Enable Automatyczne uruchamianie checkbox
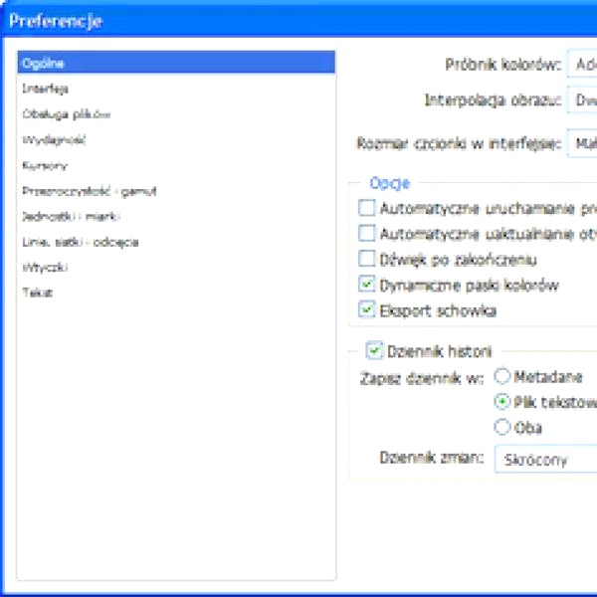This screenshot has width=597, height=597. point(366,208)
